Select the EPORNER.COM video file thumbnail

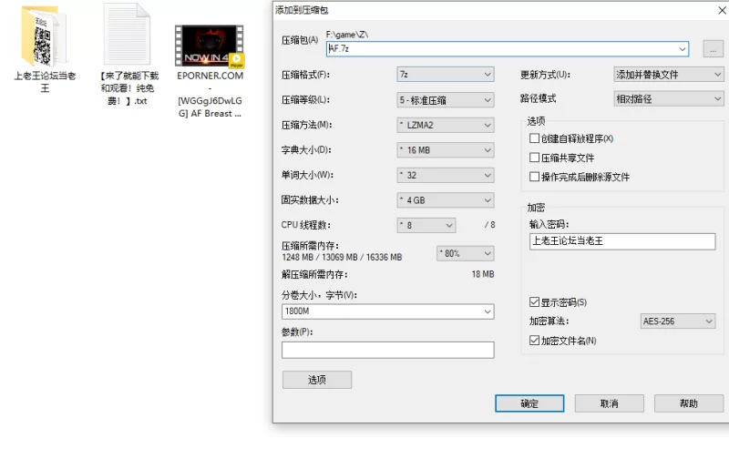tap(210, 46)
